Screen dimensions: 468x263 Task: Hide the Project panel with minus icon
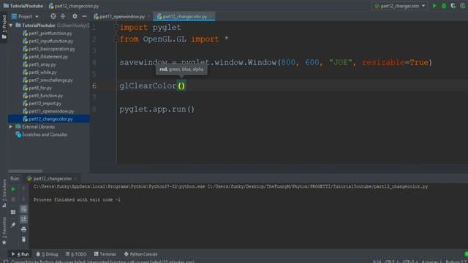pos(85,16)
